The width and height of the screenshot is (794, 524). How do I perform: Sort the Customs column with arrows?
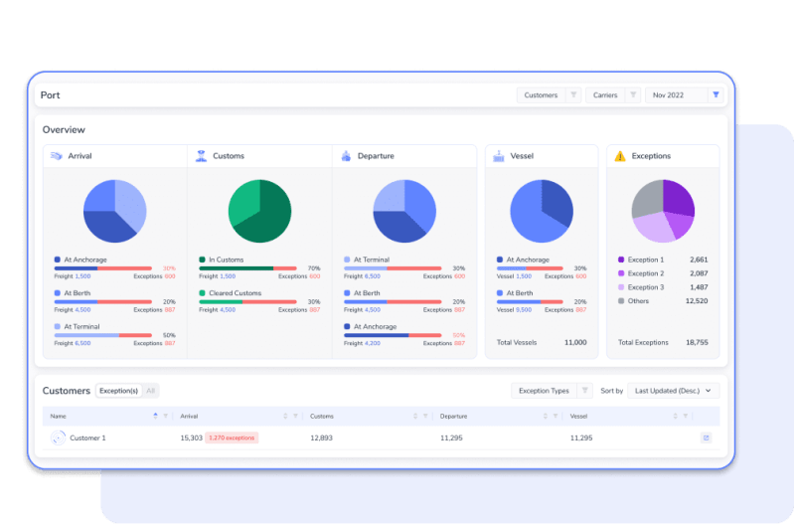point(415,416)
